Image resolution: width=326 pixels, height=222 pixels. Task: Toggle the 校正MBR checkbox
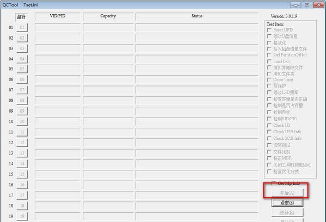pos(269,158)
